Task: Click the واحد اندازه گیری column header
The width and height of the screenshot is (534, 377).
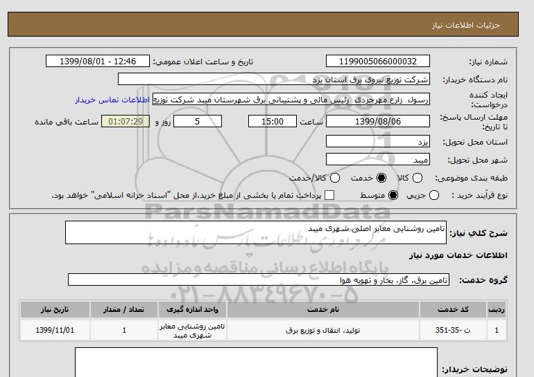Action: point(192,309)
